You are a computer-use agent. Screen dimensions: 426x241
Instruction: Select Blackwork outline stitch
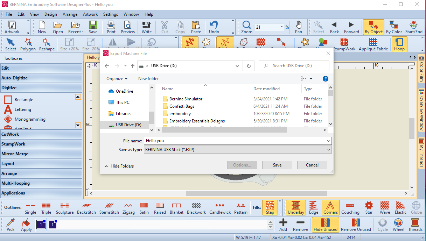pos(196,208)
